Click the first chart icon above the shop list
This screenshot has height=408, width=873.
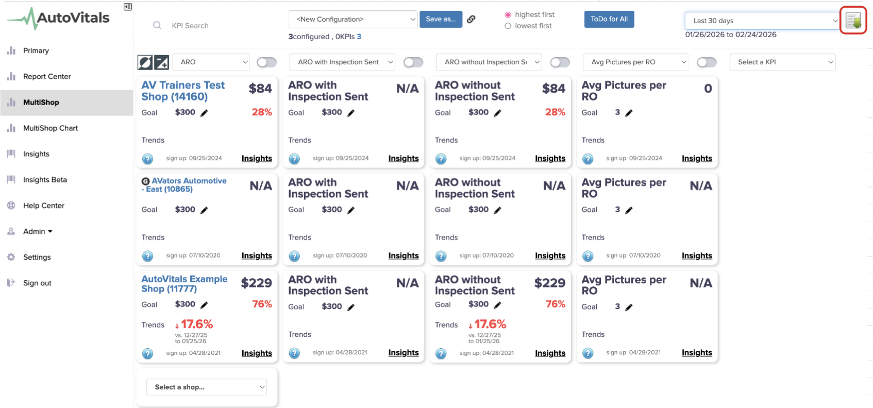(x=145, y=62)
